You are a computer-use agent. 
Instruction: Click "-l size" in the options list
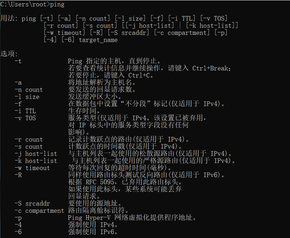point(27,97)
